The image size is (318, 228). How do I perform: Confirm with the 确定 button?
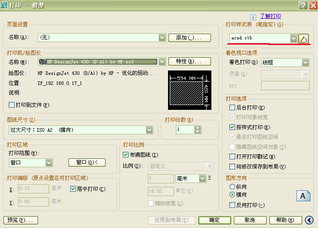214,220
